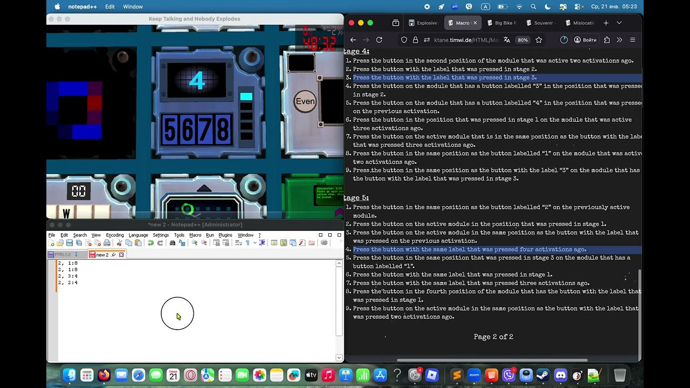Click the Print icon in Notepad++ toolbar
The image size is (690, 388).
pos(107,243)
